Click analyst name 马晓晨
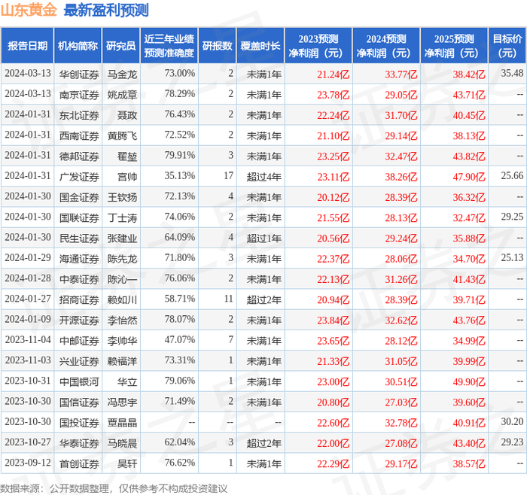Image resolution: width=527 pixels, height=495 pixels. click(x=122, y=443)
